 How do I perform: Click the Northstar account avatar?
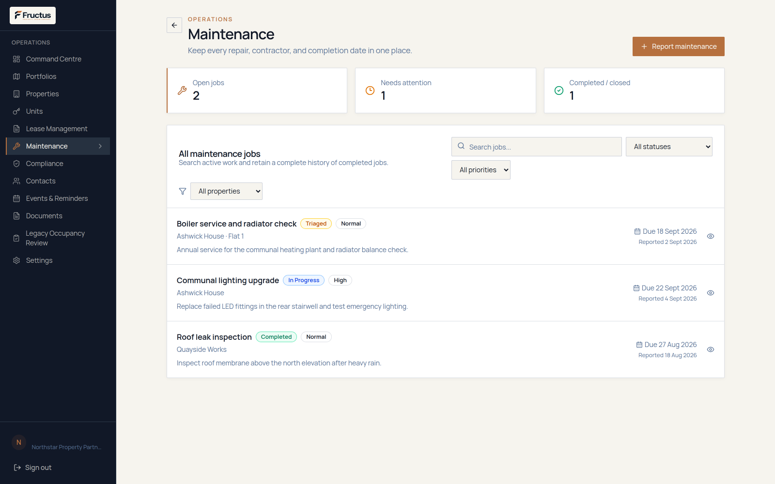click(x=19, y=442)
